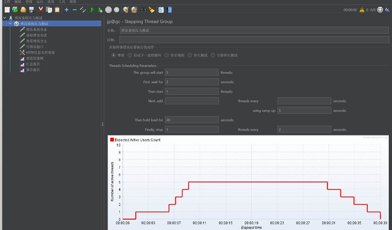This screenshot has height=230, width=392.
Task: Save the test plan with the disk icon
Action: coord(32,10)
